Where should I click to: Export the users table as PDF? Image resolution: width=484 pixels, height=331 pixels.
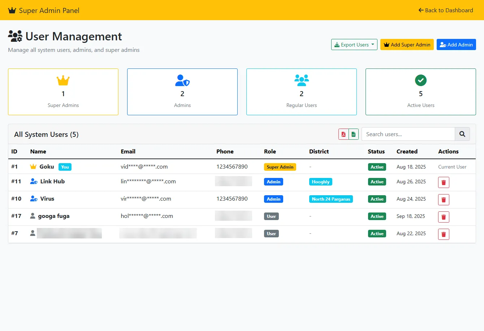point(343,134)
